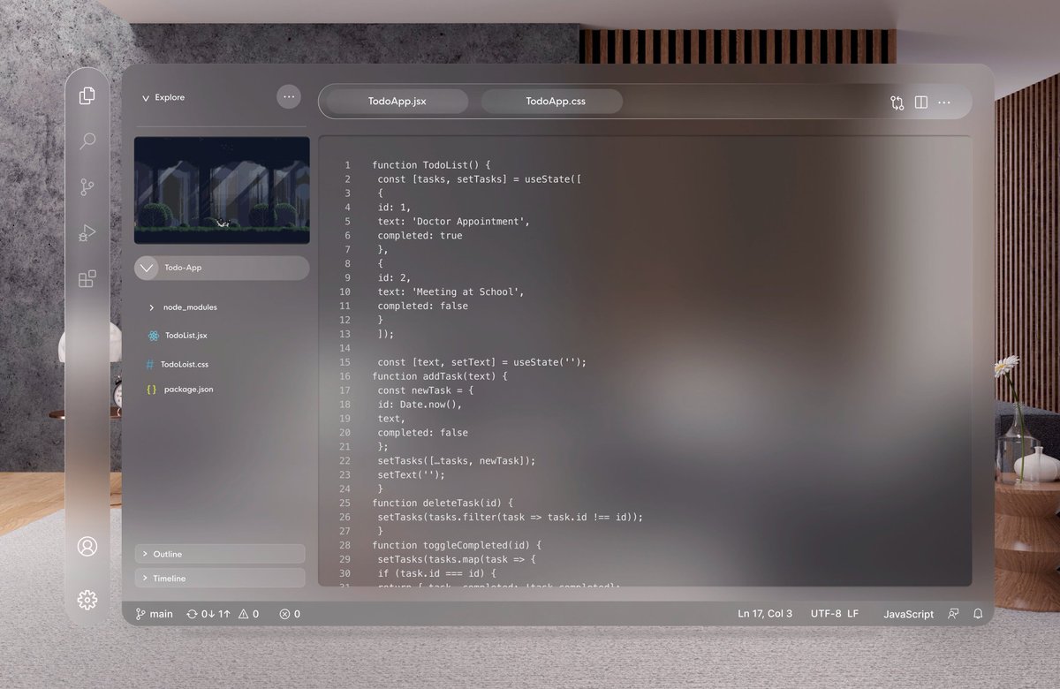Image resolution: width=1060 pixels, height=689 pixels.
Task: Open the Explore panel ellipsis menu
Action: tap(289, 97)
